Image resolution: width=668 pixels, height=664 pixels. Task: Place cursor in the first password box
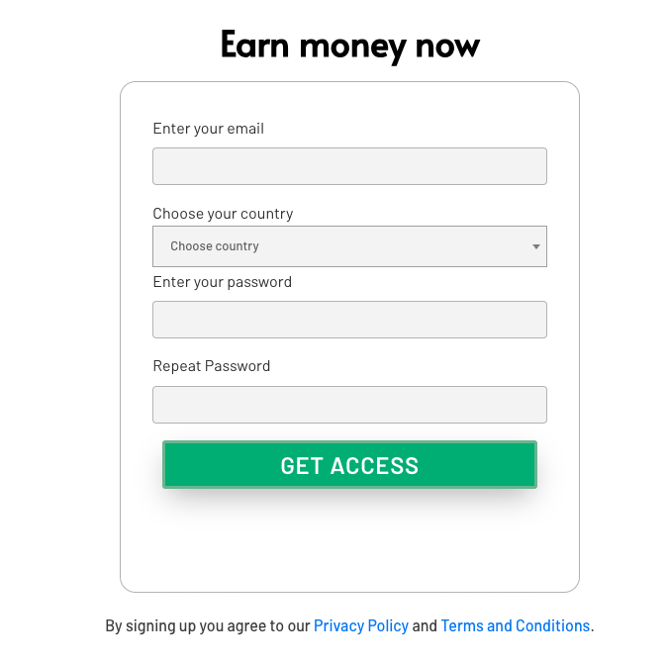pyautogui.click(x=349, y=320)
